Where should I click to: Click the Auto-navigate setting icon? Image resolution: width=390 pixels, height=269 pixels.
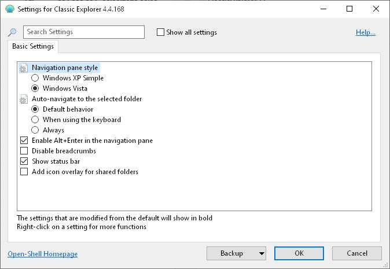(x=24, y=99)
